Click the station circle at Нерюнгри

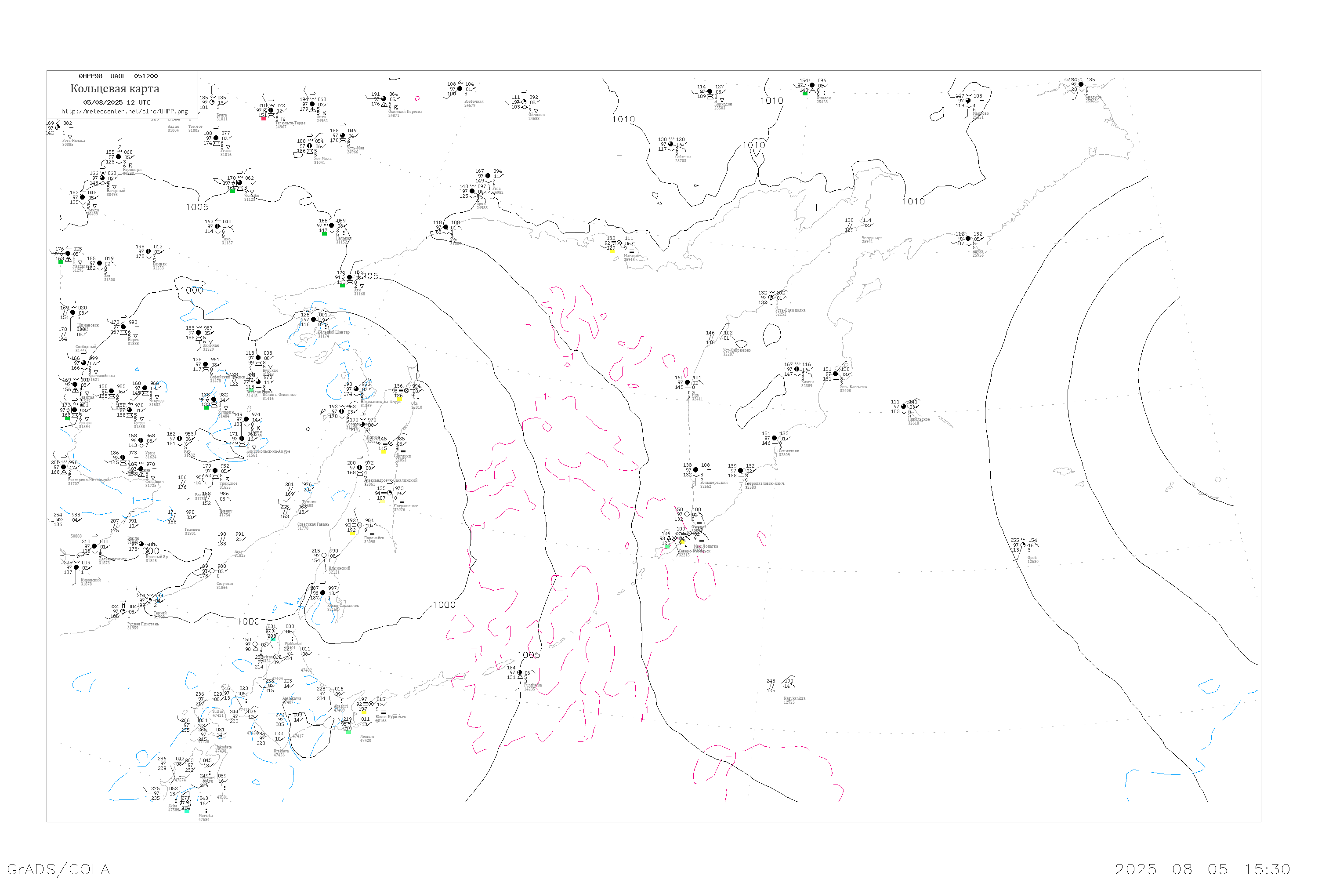point(118,157)
